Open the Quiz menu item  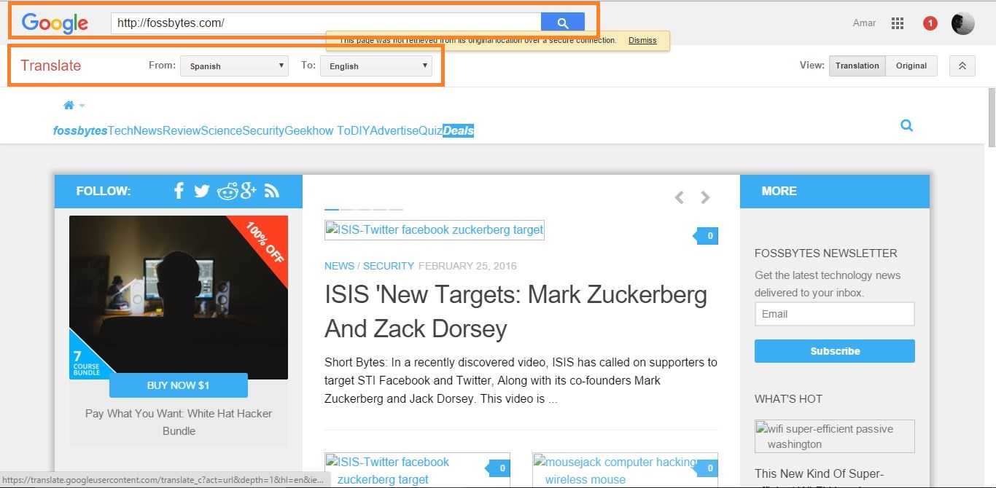click(430, 130)
